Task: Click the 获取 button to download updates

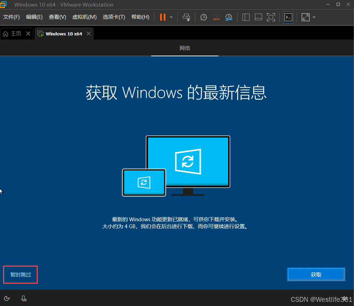Action: tap(316, 274)
